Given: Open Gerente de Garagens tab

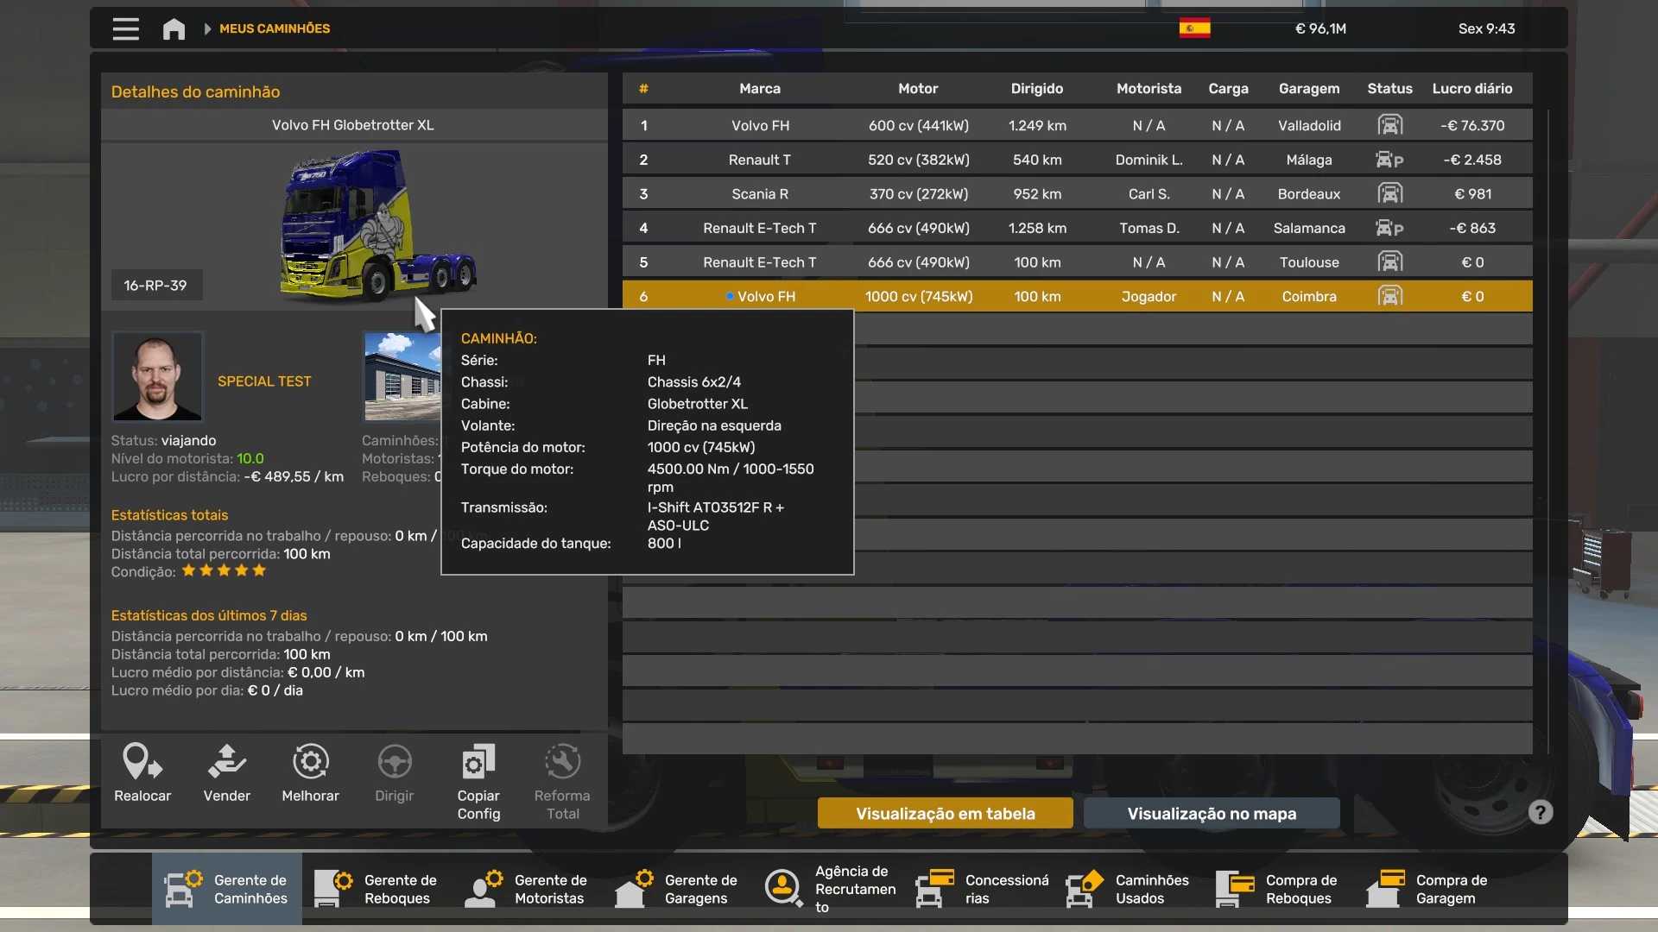Looking at the screenshot, I should pos(678,889).
